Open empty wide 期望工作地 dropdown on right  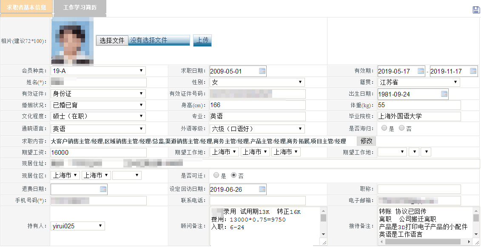pos(393,152)
